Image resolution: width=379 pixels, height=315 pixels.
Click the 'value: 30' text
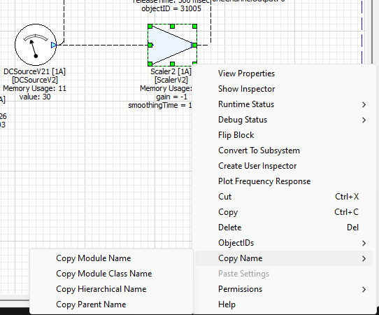coord(35,97)
